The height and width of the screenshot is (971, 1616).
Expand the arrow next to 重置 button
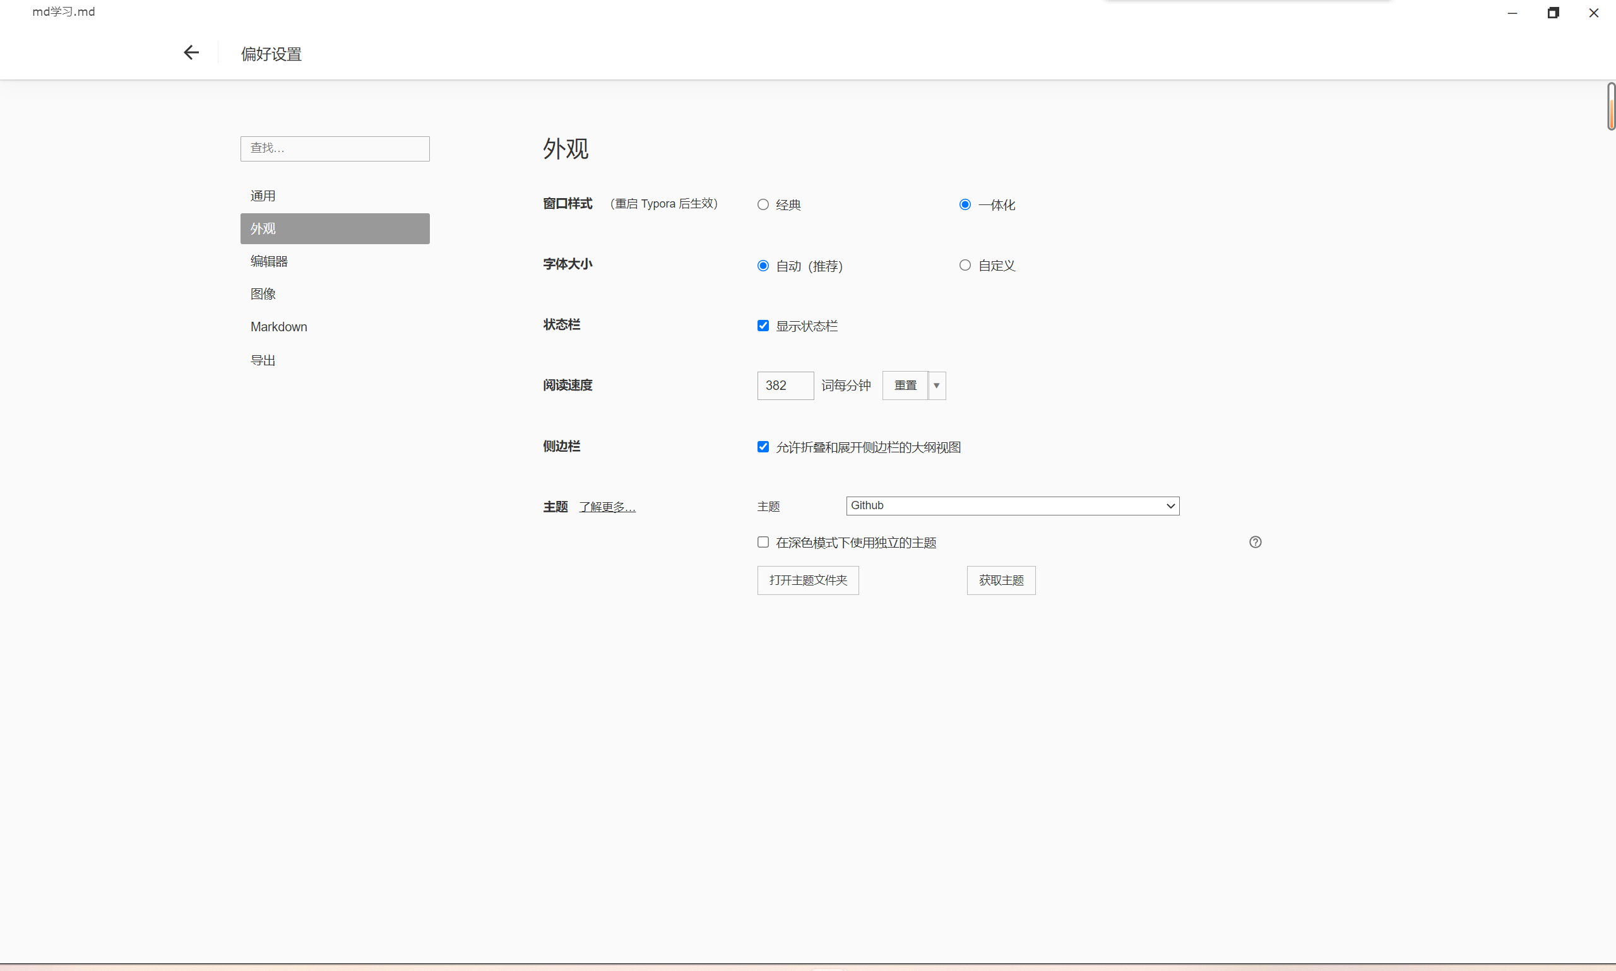tap(937, 385)
